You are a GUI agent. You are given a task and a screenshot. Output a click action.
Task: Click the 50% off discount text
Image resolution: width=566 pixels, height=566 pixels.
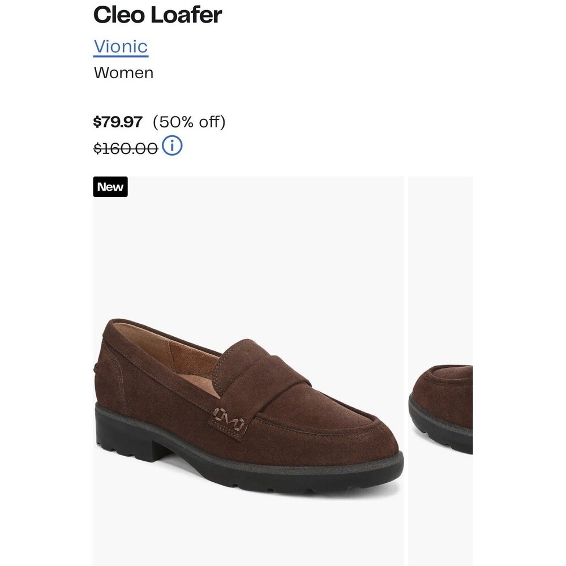pos(189,122)
